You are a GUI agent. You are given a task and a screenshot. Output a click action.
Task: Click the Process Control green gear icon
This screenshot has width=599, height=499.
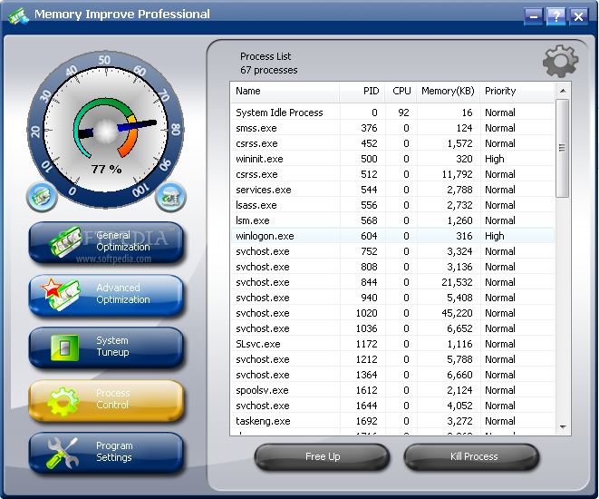pyautogui.click(x=63, y=401)
